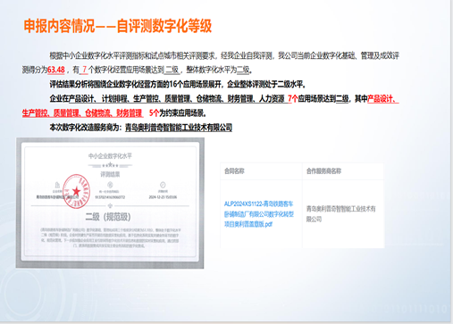Click the 二级（规范级）text on certificate
The height and width of the screenshot is (324, 453).
[x=108, y=217]
